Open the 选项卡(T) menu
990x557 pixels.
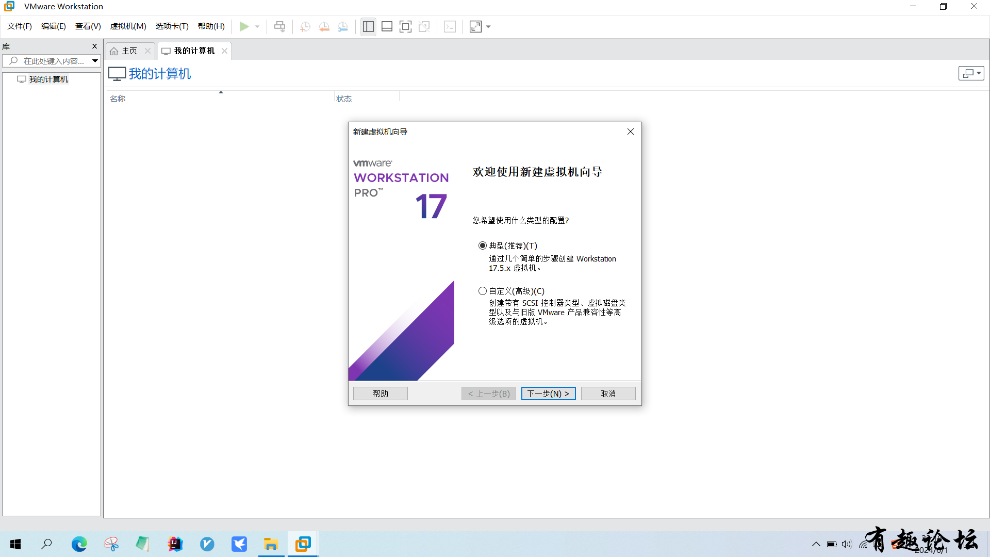pos(172,26)
